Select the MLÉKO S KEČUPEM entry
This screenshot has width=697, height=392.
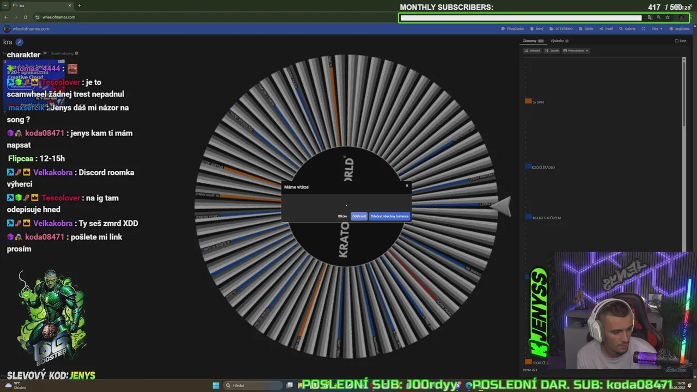pos(546,218)
